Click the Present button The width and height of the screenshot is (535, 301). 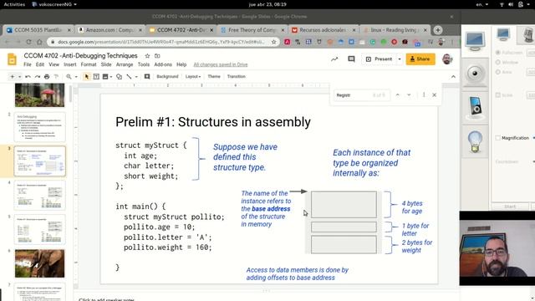tap(379, 59)
